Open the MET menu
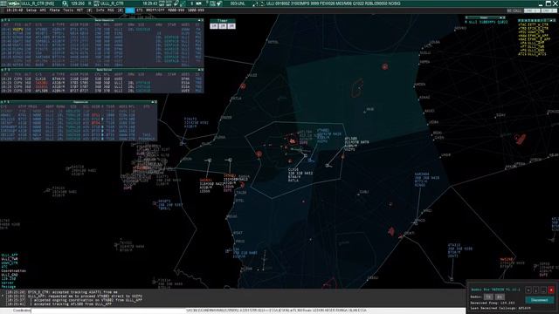 point(79,10)
